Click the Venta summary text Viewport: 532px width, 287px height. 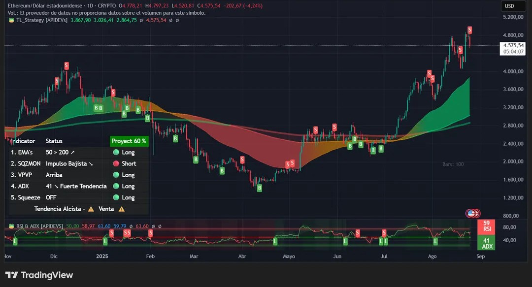(106, 209)
